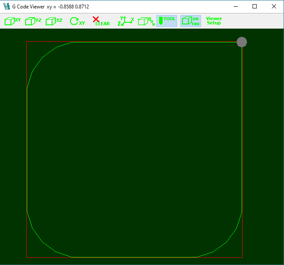Toggle the TOOL display button
Image resolution: width=284 pixels, height=265 pixels.
167,21
